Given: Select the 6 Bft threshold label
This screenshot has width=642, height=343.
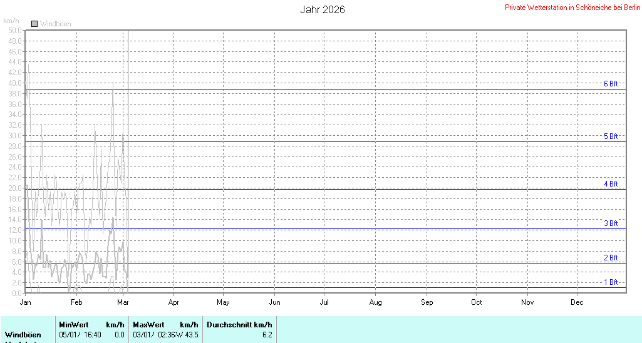Looking at the screenshot, I should coord(611,84).
